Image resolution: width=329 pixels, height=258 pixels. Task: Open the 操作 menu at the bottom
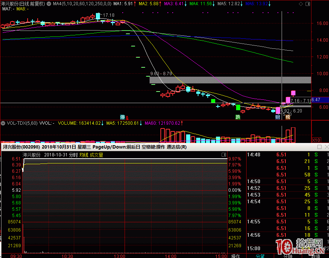point(235,256)
